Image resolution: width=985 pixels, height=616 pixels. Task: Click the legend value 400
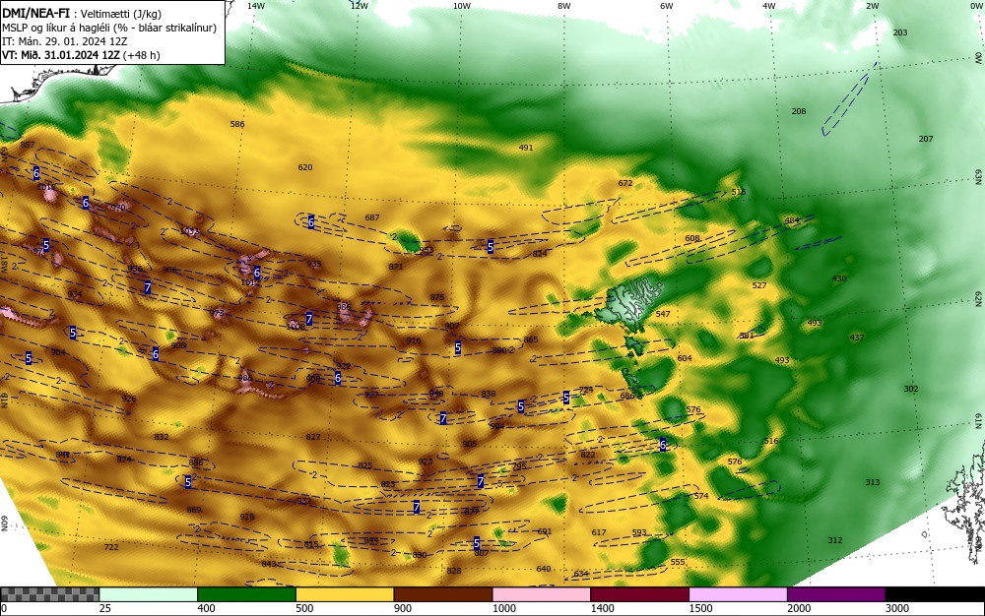(x=206, y=608)
